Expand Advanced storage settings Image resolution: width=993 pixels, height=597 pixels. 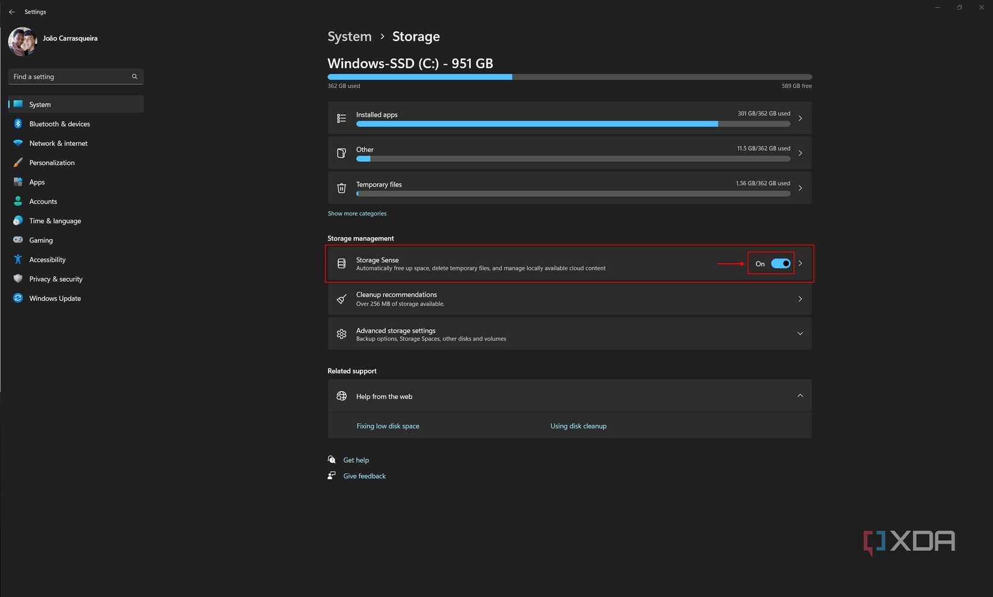click(x=800, y=333)
